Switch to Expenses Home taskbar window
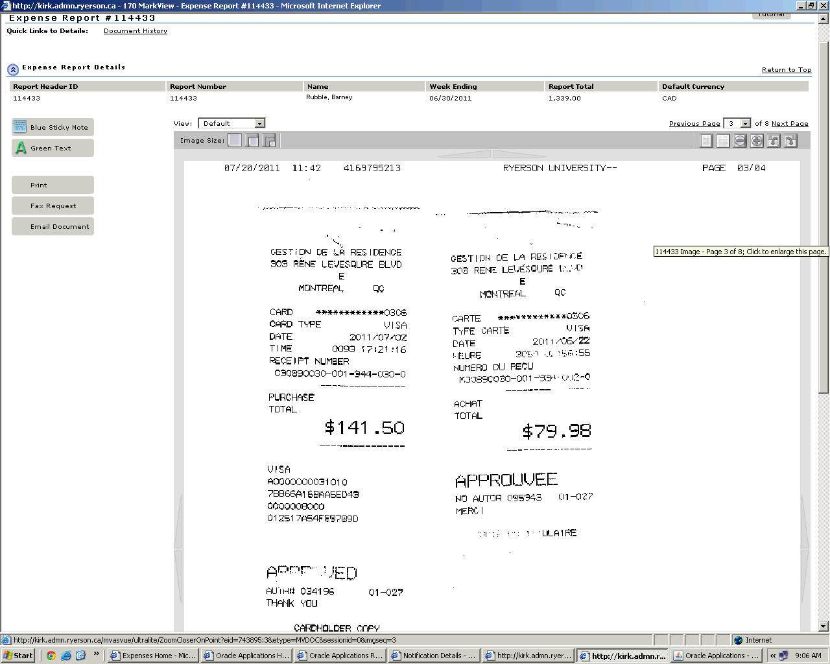Screen dimensions: 830x664 pos(153,656)
